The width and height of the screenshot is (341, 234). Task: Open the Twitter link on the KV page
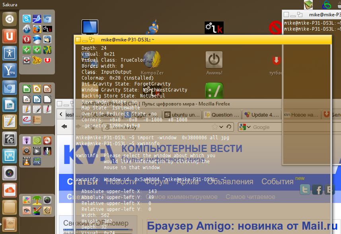305,189
